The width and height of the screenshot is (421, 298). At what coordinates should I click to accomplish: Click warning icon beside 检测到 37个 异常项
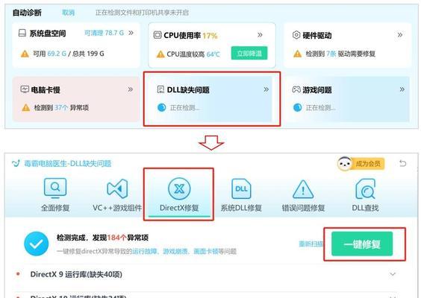click(x=26, y=107)
